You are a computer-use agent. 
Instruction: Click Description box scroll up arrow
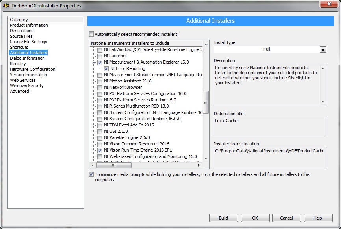click(x=323, y=68)
